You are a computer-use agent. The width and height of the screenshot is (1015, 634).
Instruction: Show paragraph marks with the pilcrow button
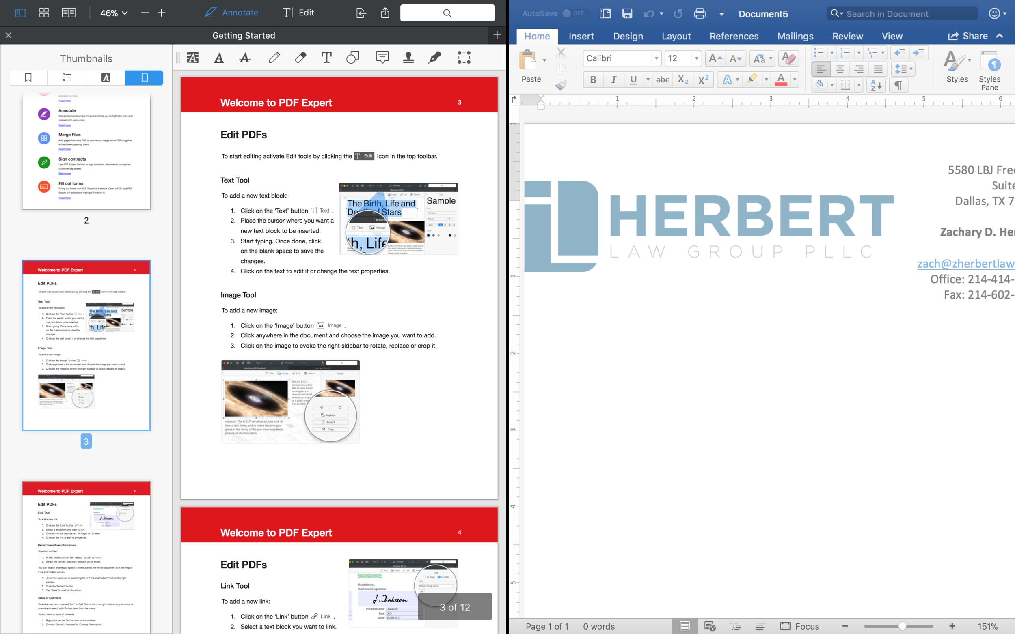(898, 86)
